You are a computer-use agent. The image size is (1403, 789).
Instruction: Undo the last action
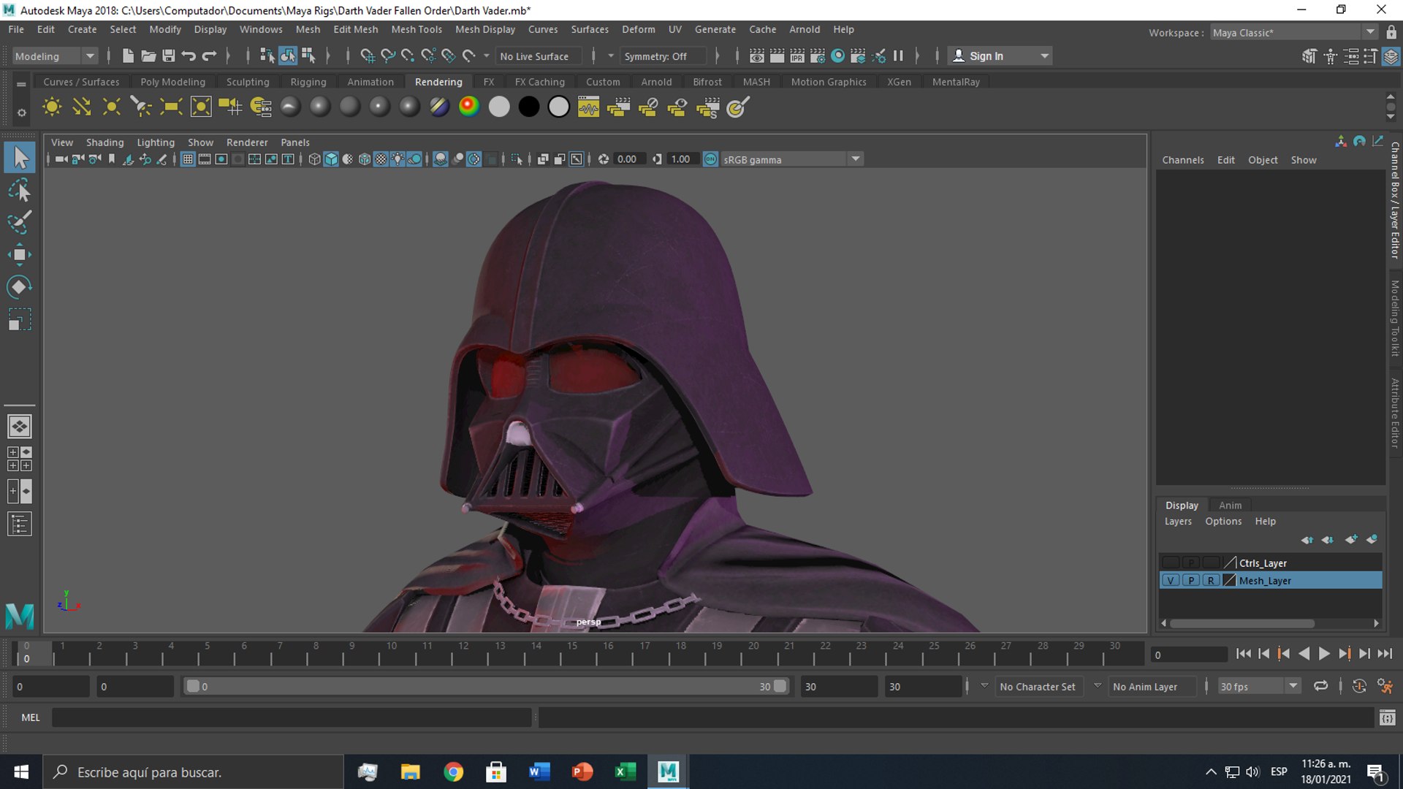click(189, 56)
